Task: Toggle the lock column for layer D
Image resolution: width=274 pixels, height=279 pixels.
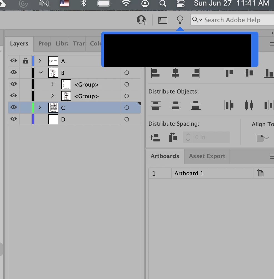Action: click(26, 119)
